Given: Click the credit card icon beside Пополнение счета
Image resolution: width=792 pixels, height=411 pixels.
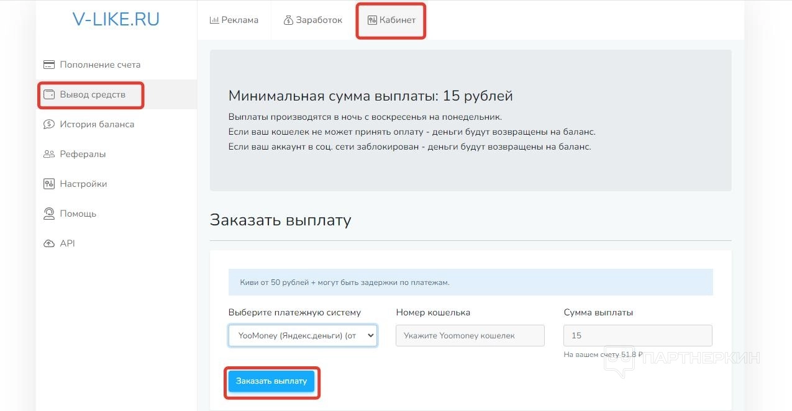Looking at the screenshot, I should (x=49, y=65).
